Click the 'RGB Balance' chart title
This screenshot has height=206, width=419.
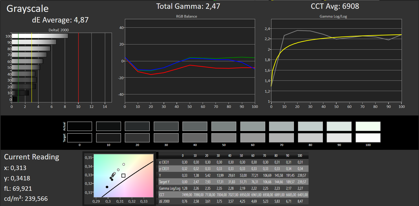tap(187, 16)
